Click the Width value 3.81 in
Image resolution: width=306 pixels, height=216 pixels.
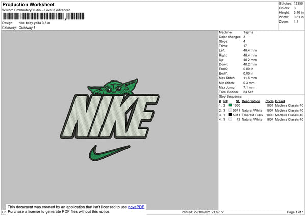(x=298, y=17)
